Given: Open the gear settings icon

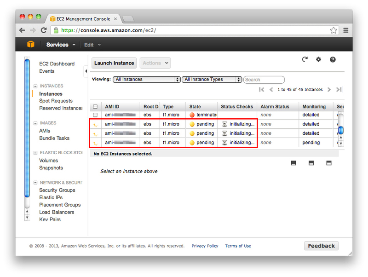Looking at the screenshot, I should [x=318, y=59].
